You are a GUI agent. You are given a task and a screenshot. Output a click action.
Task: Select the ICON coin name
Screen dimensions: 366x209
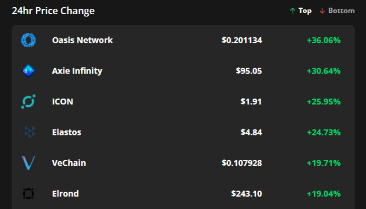(62, 102)
